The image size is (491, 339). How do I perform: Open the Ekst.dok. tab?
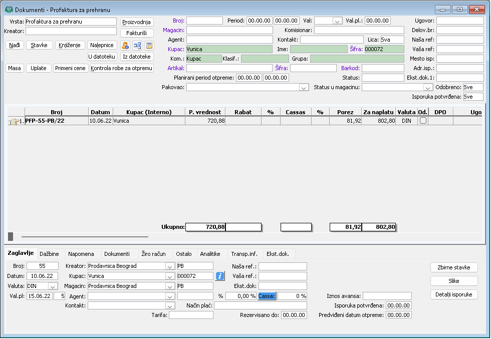click(278, 254)
